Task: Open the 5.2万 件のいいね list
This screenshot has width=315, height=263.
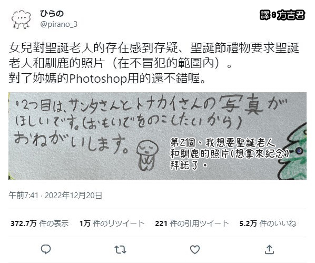Action: [268, 223]
